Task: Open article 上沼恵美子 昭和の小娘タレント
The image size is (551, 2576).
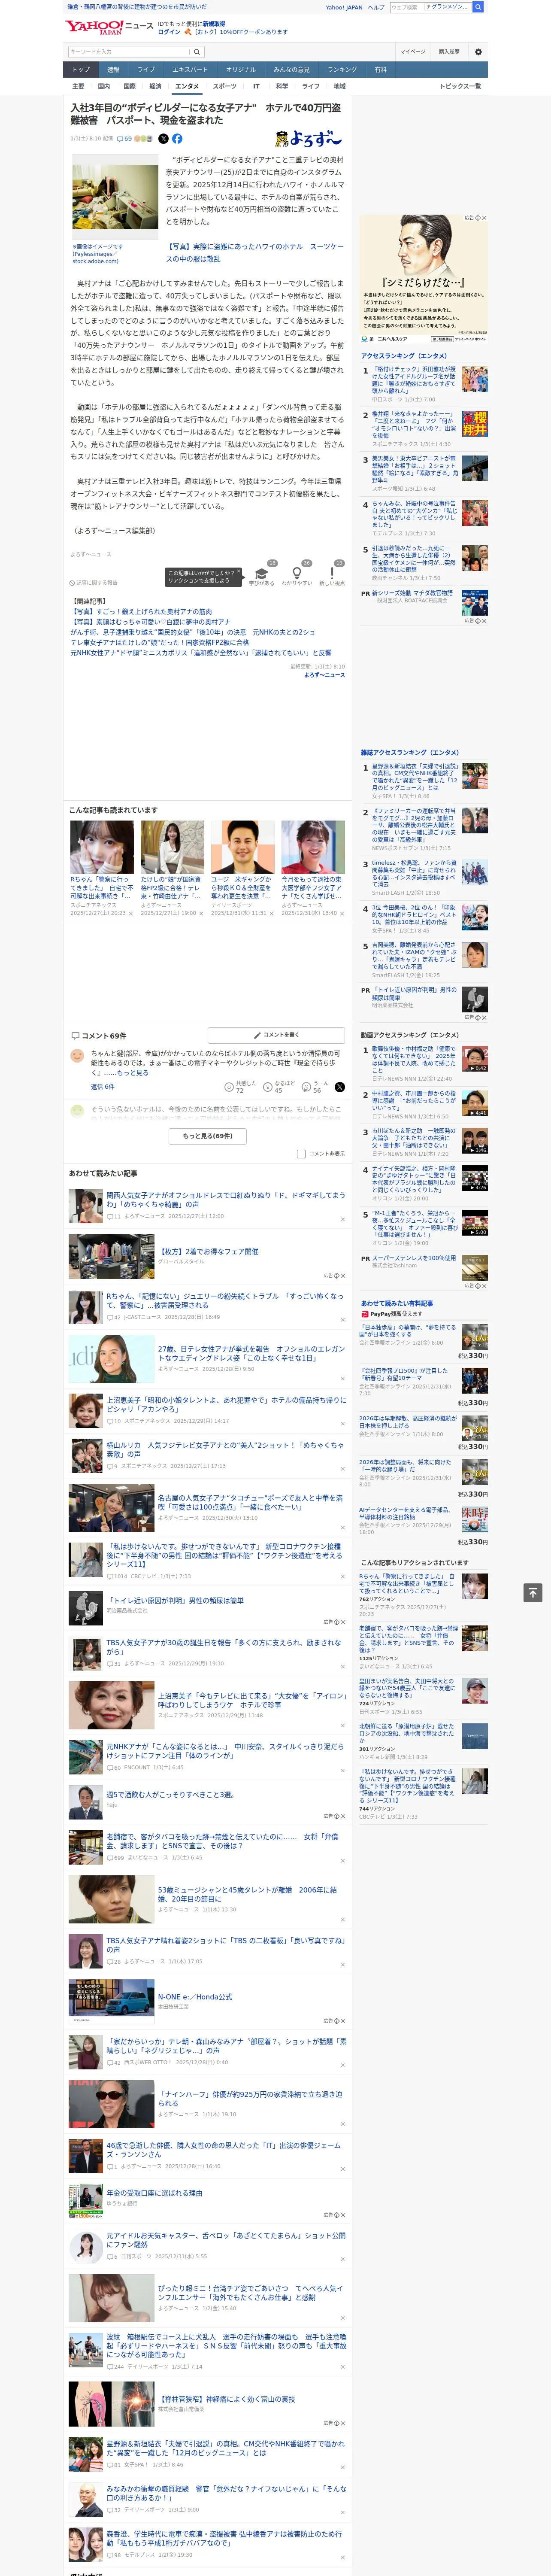Action: 226,1406
